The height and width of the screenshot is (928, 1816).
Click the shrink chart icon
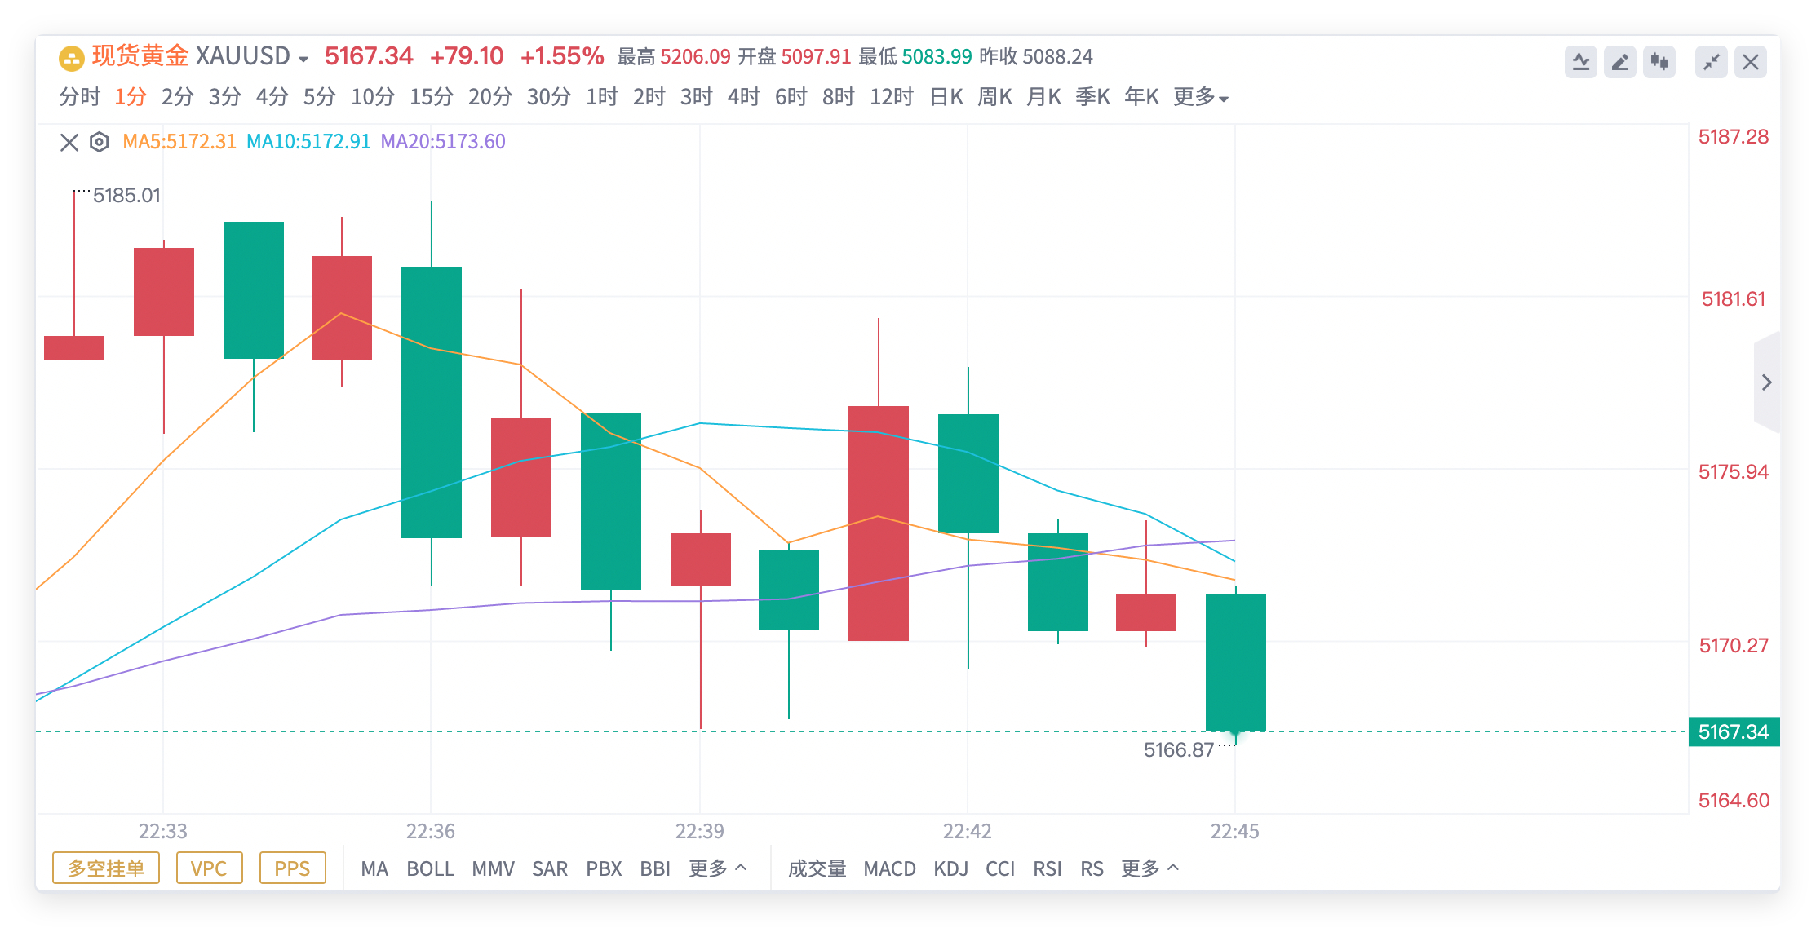[1712, 60]
